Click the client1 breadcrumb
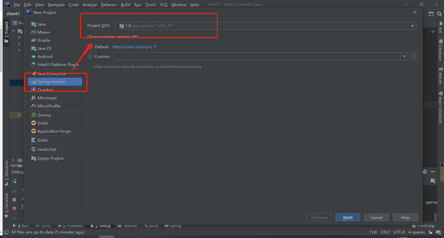 (13, 14)
